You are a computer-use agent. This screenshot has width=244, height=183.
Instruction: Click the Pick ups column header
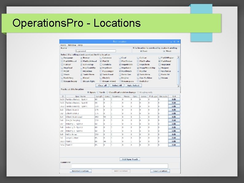tap(153, 96)
